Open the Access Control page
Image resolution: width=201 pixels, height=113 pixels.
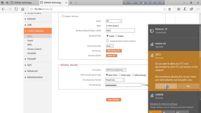34,49
